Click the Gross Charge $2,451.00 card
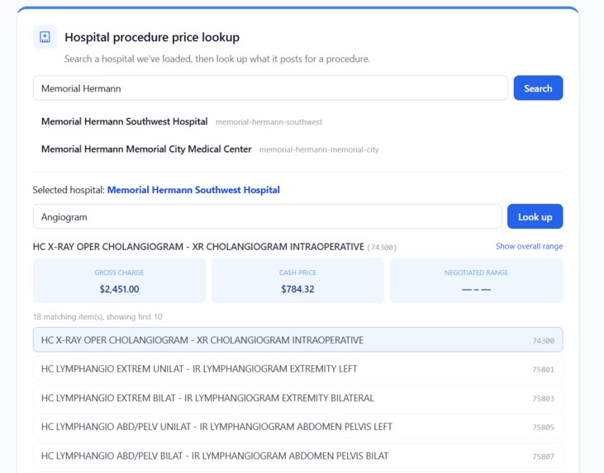This screenshot has height=473, width=604. (120, 281)
